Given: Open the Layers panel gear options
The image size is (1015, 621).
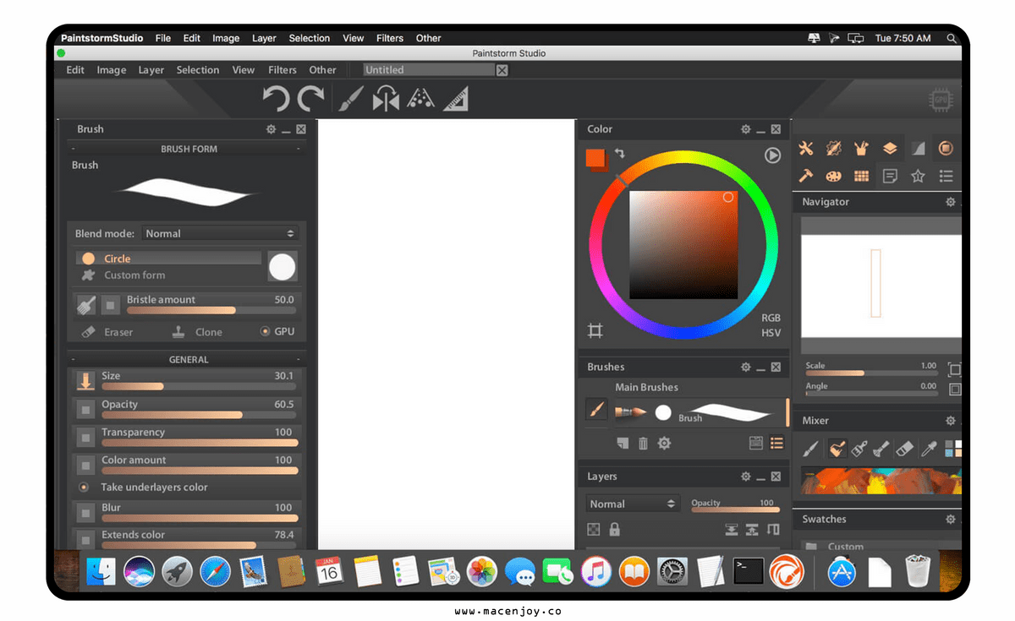Looking at the screenshot, I should point(745,477).
